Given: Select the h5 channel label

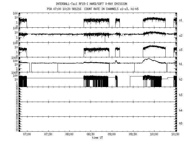Looking at the screenshot, I should 181,123.
